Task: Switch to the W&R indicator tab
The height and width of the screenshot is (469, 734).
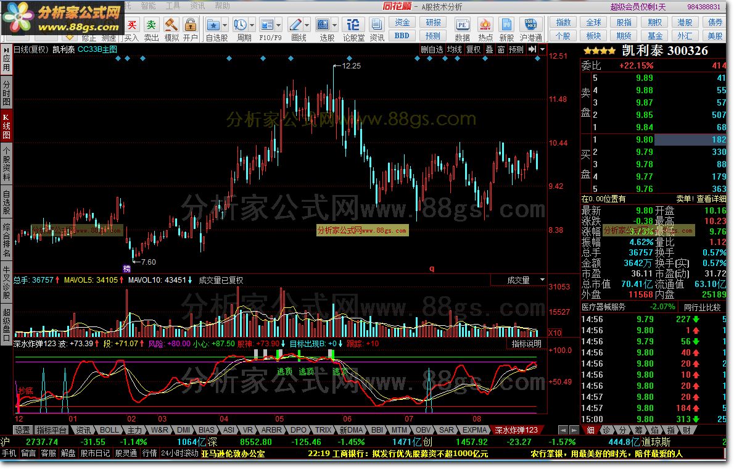Action: pyautogui.click(x=159, y=430)
